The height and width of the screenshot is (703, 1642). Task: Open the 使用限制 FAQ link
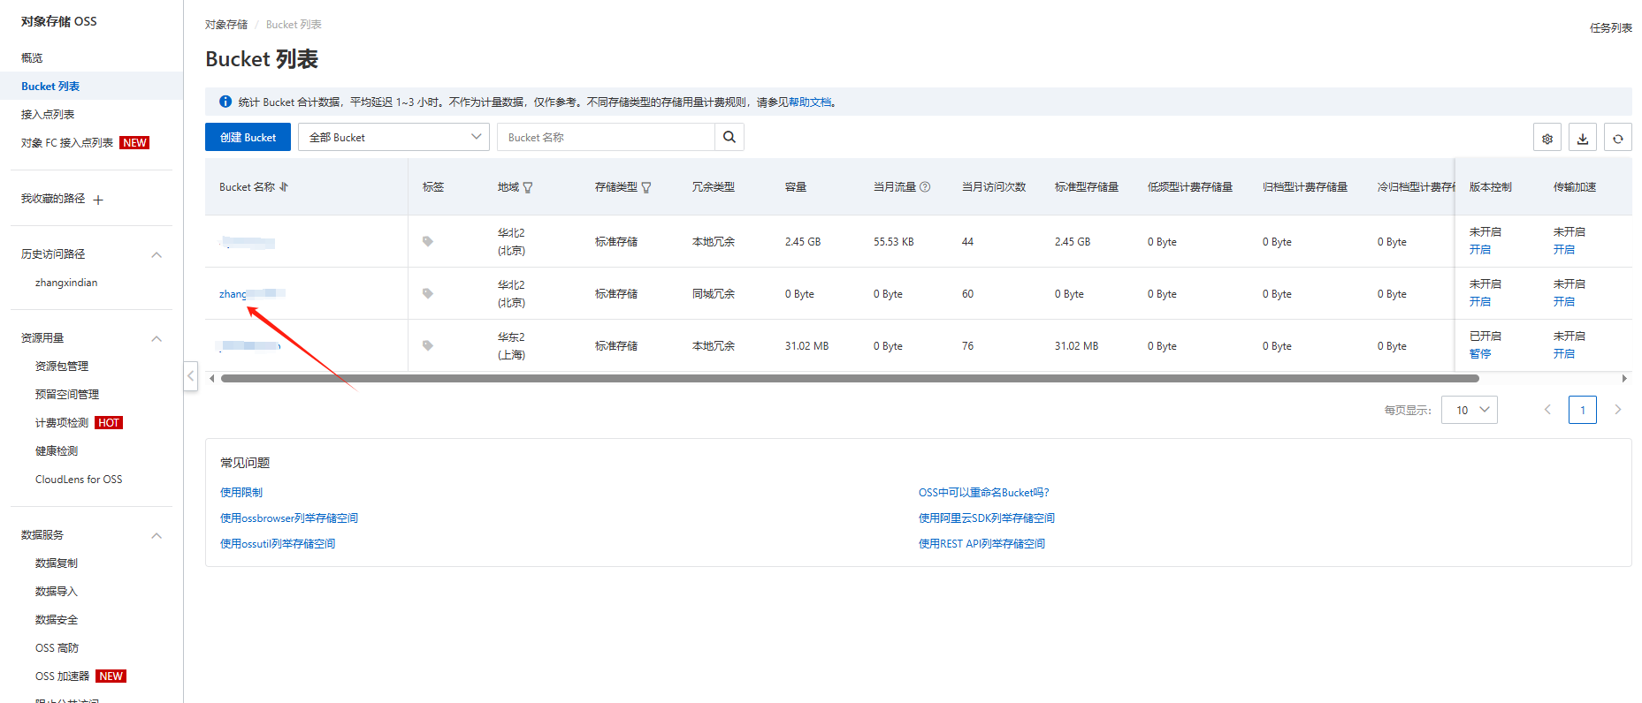(241, 493)
